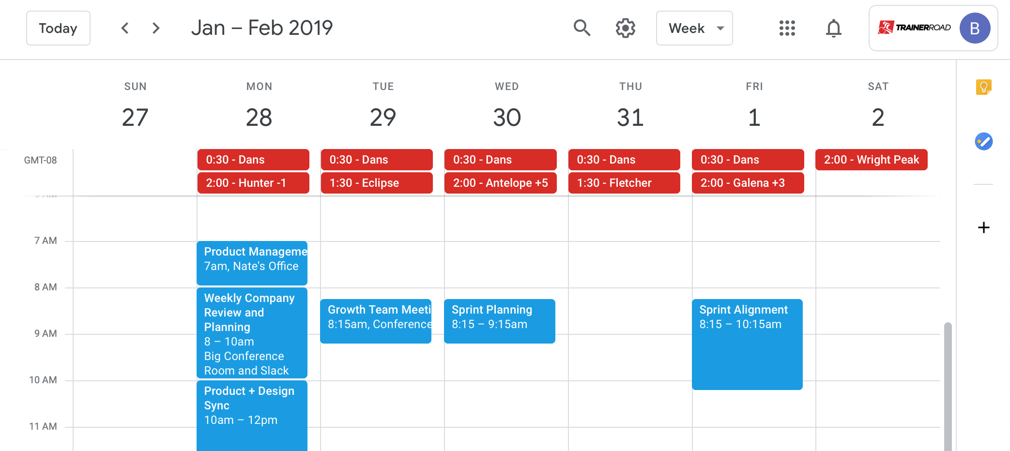Image resolution: width=1010 pixels, height=451 pixels.
Task: Navigate to the previous week with back chevron
Action: 125,28
